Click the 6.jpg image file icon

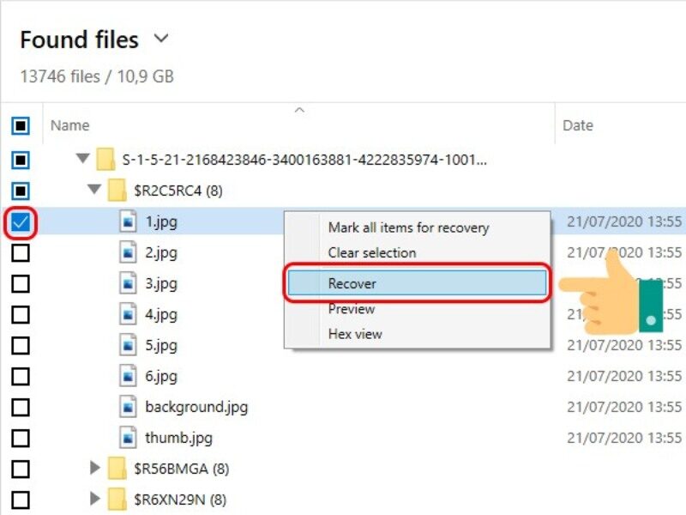pyautogui.click(x=129, y=376)
